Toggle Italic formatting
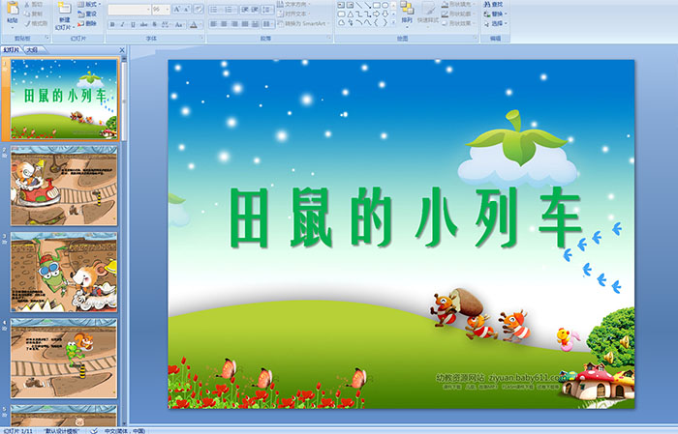The width and height of the screenshot is (678, 434). tap(123, 24)
